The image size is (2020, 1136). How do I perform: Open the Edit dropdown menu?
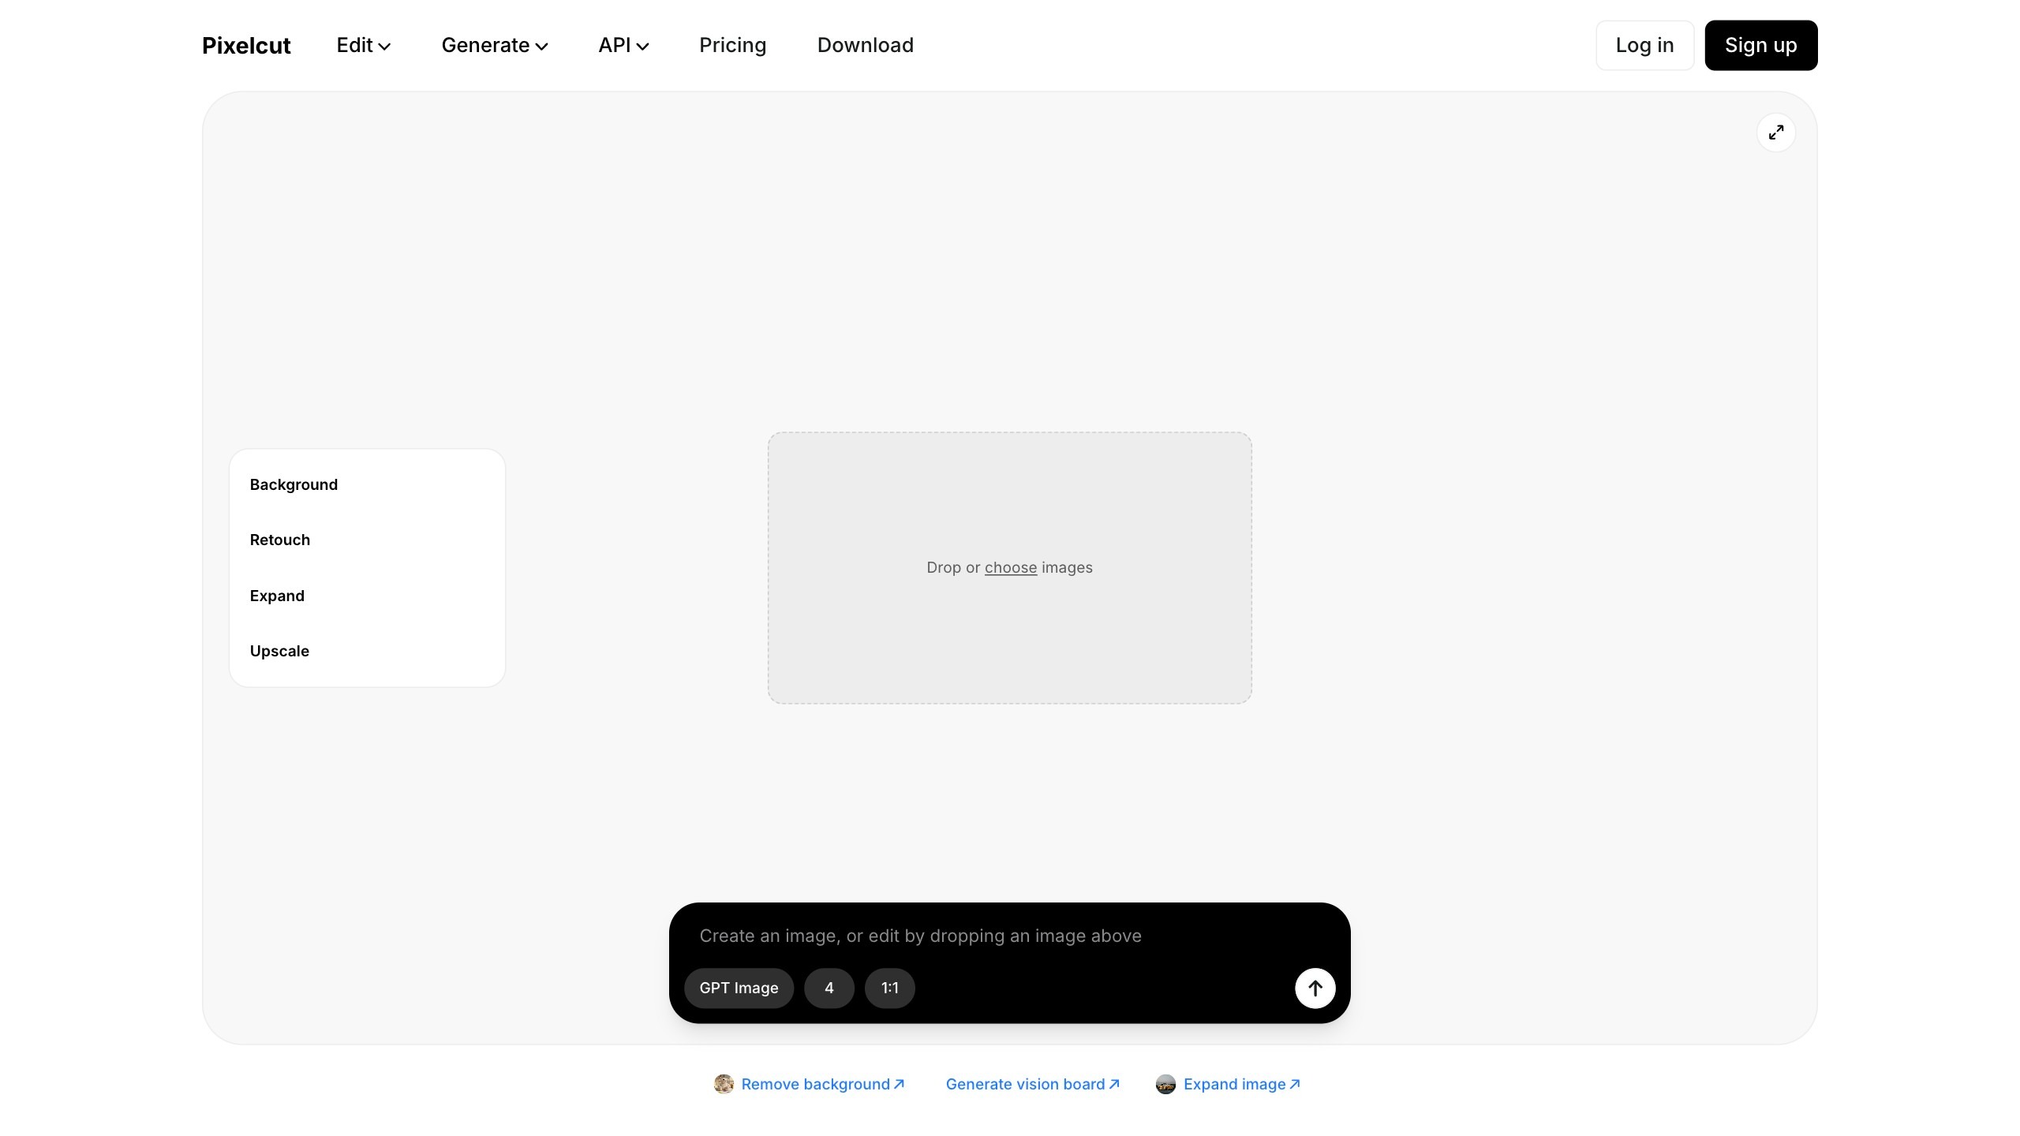pyautogui.click(x=363, y=46)
